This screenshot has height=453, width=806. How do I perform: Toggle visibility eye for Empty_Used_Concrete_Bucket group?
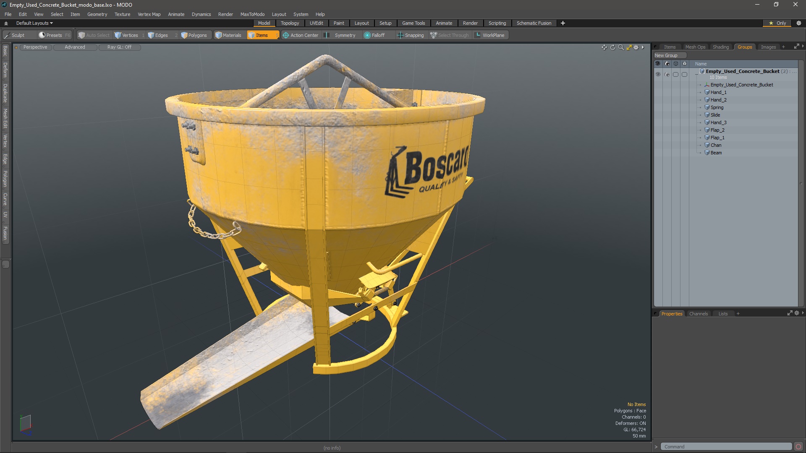click(658, 74)
